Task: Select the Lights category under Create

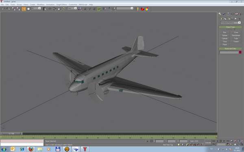Action: coord(229,19)
